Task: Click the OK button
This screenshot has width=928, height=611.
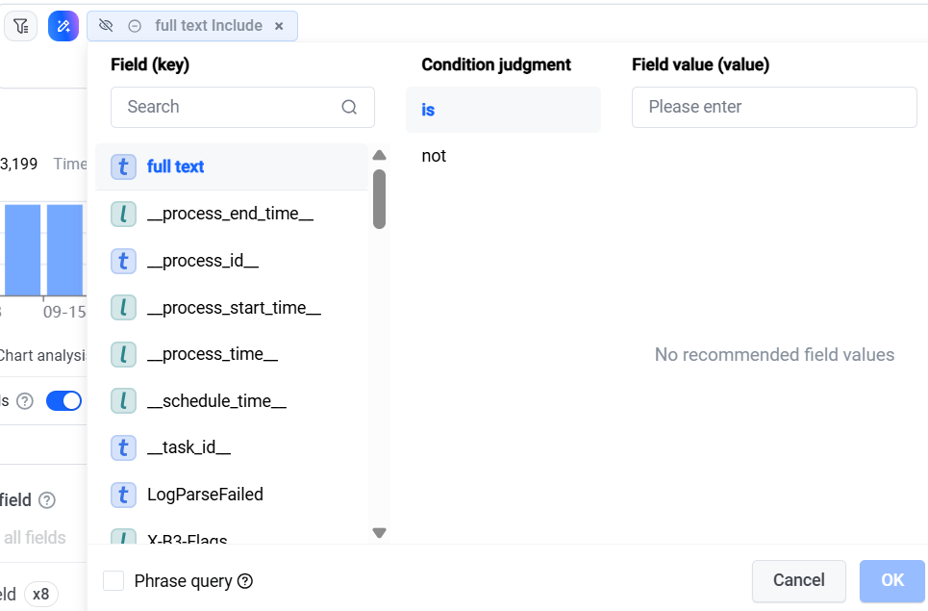Action: [x=892, y=581]
